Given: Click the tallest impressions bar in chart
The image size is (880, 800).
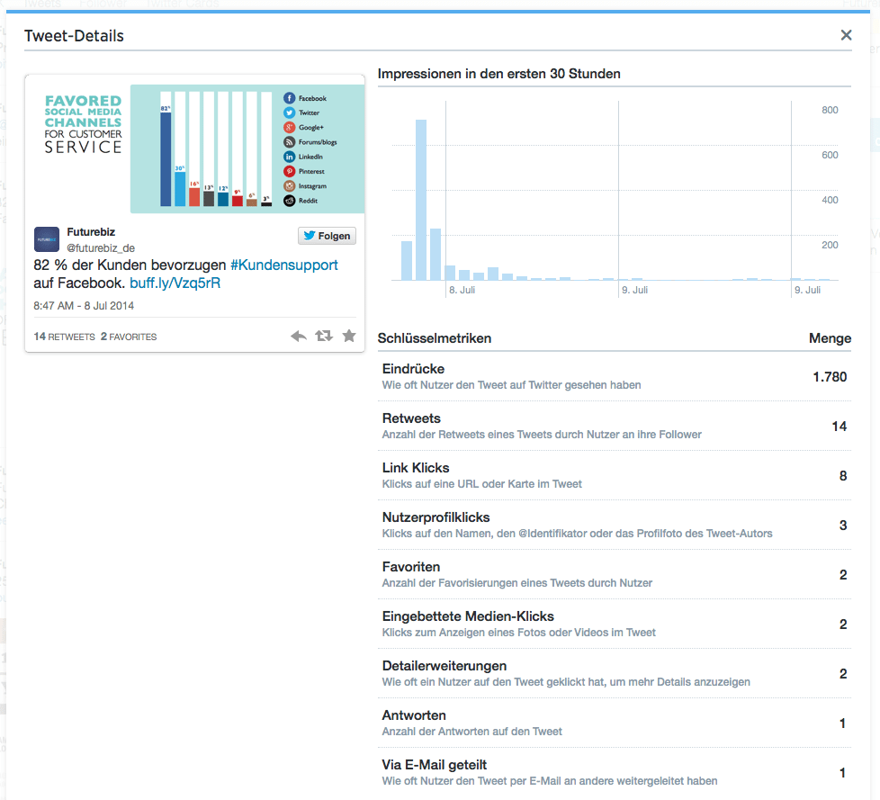Looking at the screenshot, I should click(421, 200).
